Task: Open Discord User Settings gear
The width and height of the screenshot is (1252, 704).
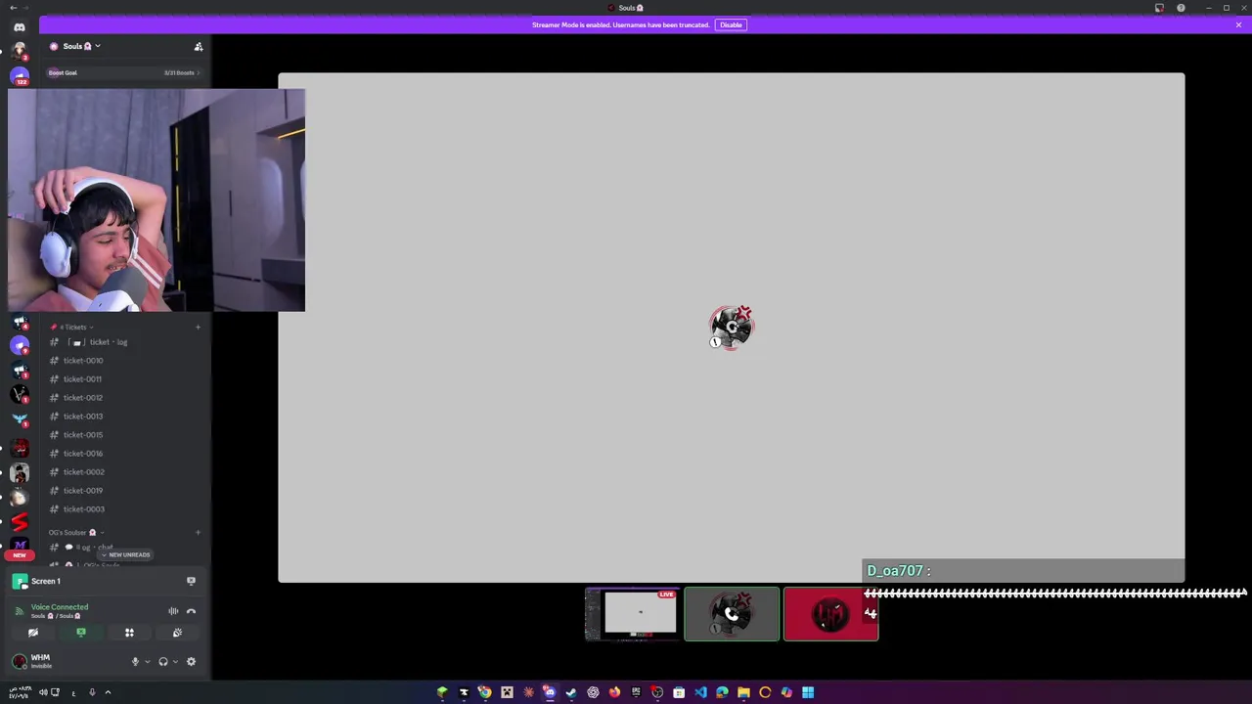Action: click(191, 662)
